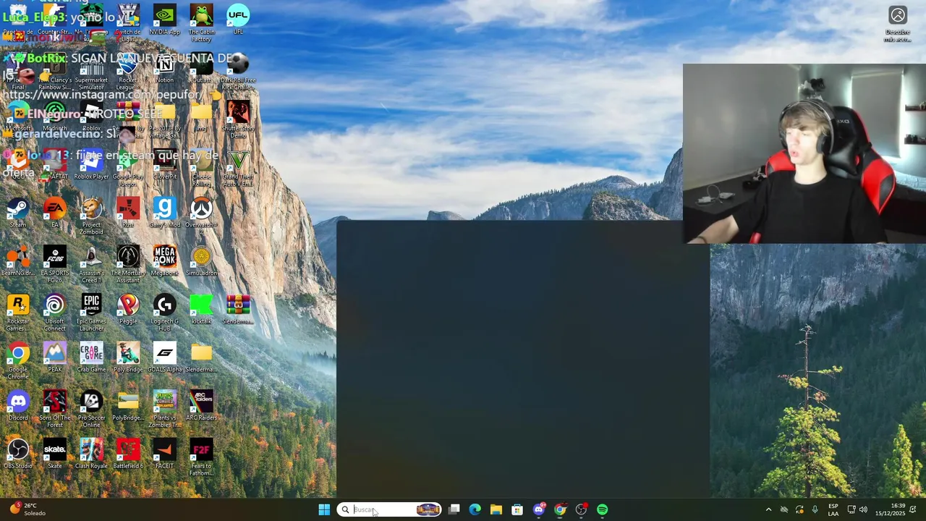926x521 pixels.
Task: Launch Microsoft Edge from taskbar
Action: 475,509
